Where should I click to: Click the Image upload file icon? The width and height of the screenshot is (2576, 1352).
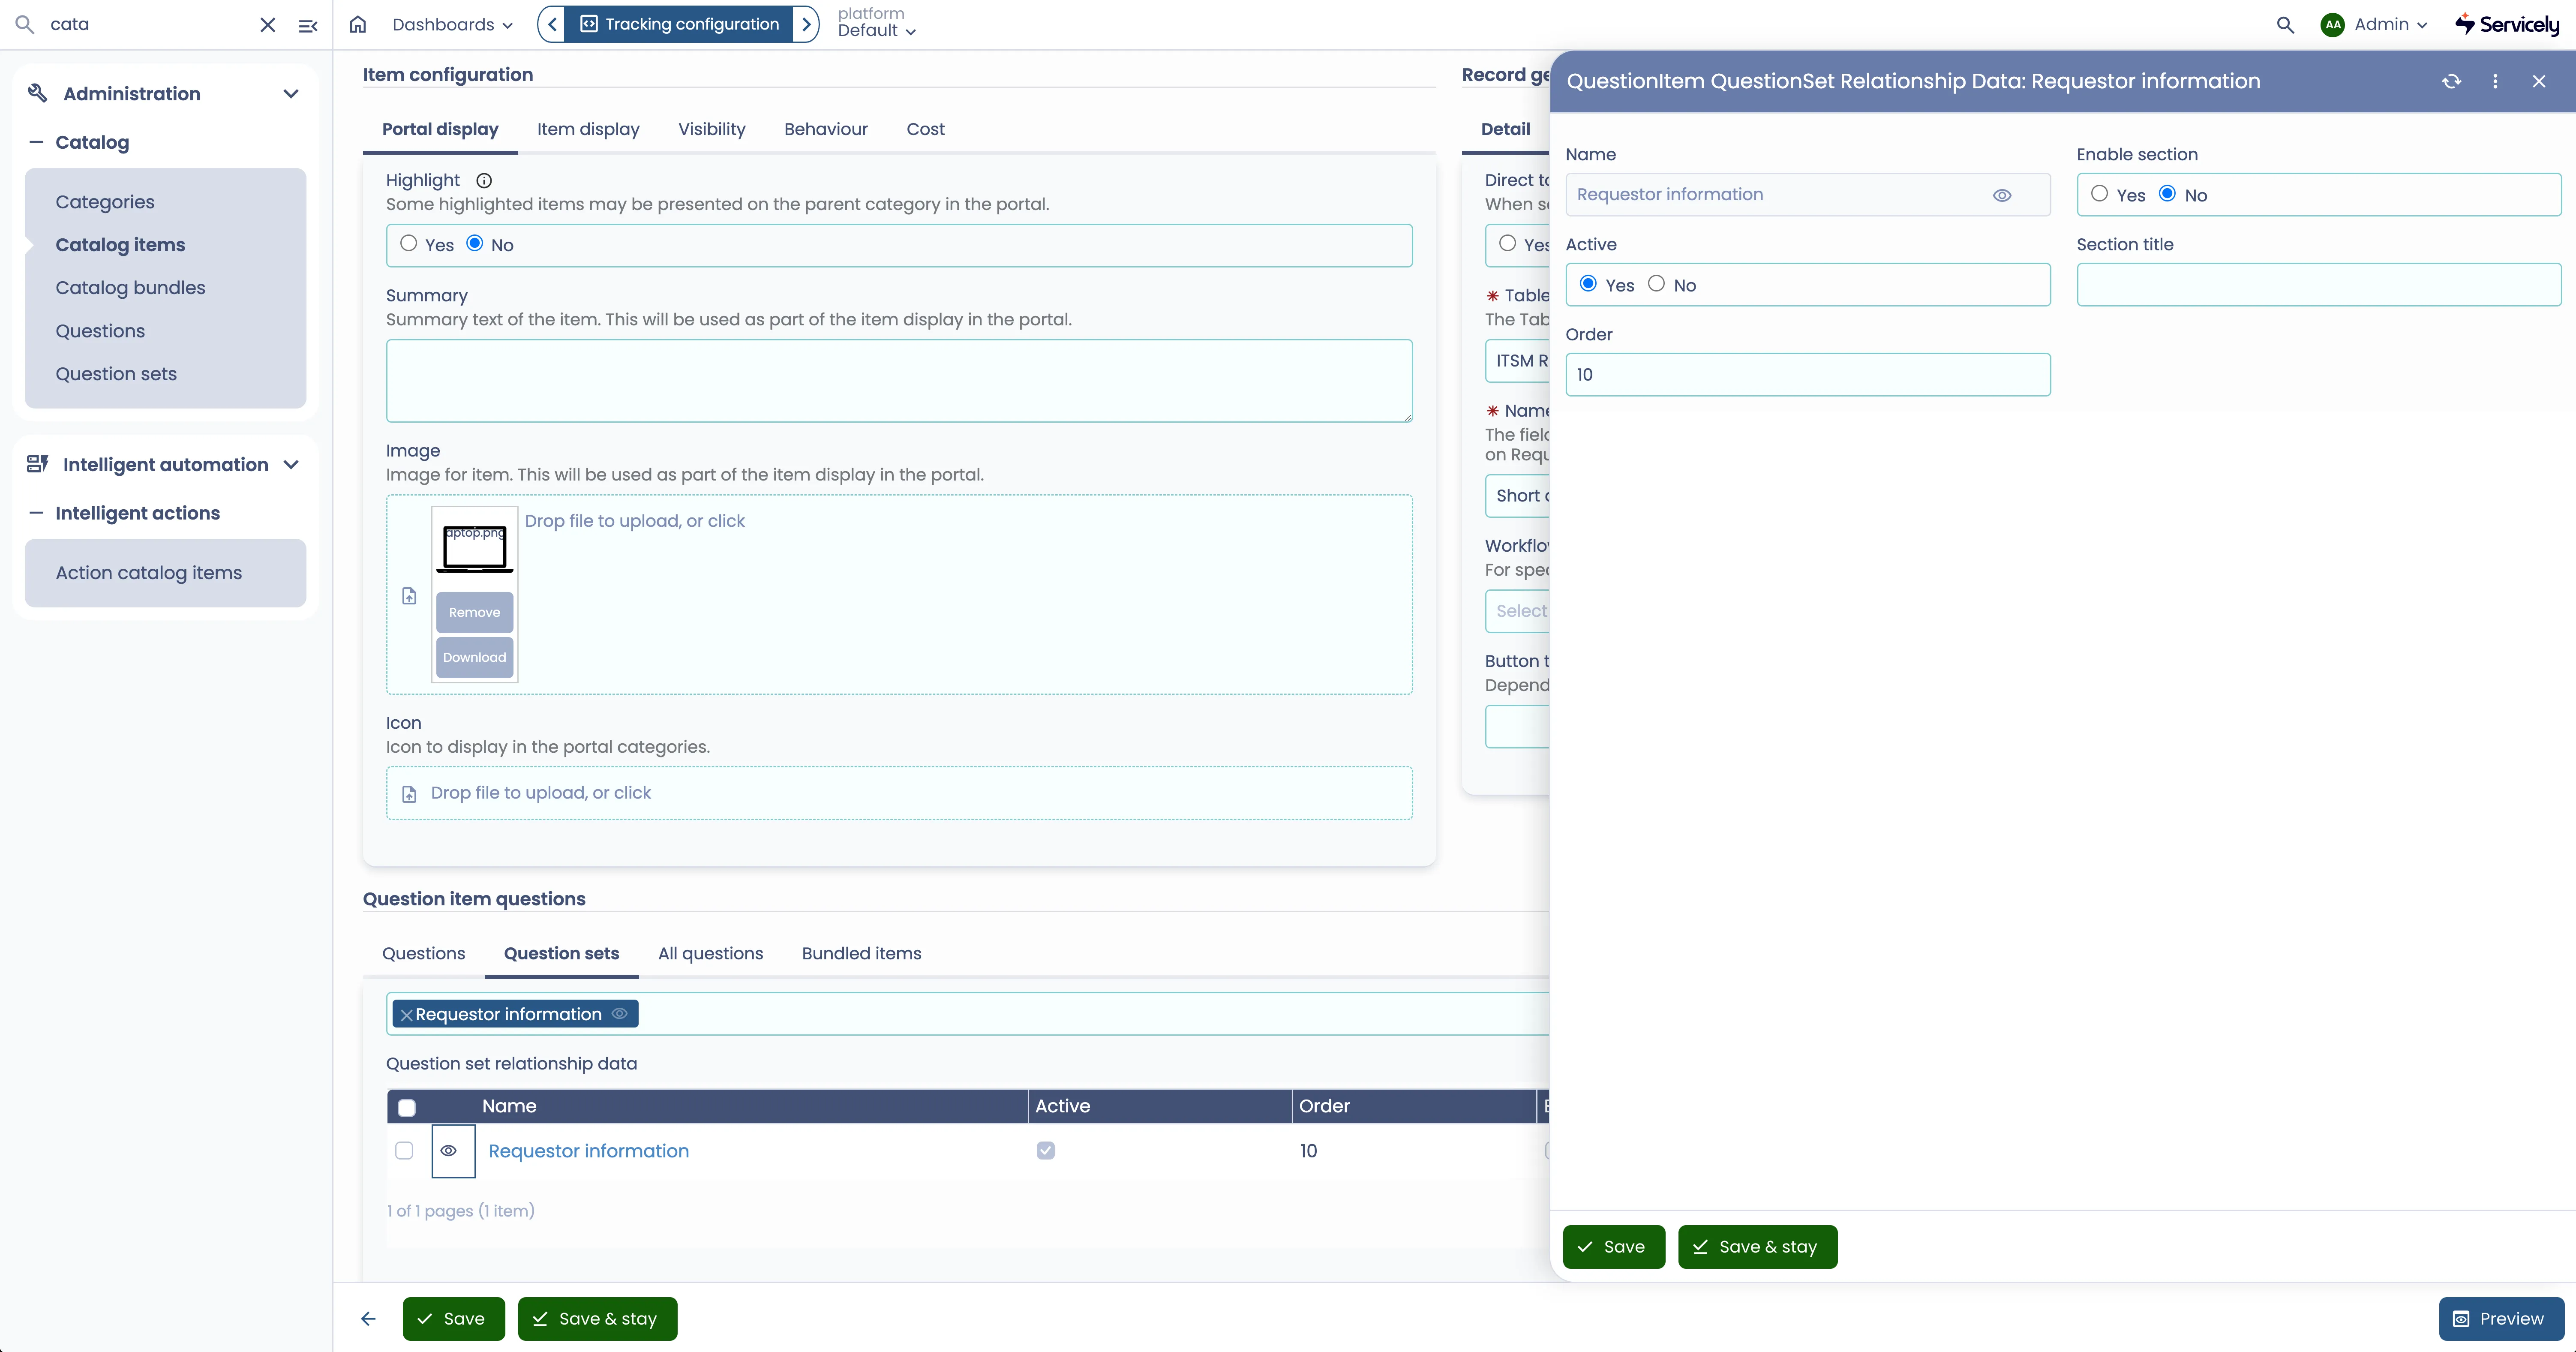[409, 596]
